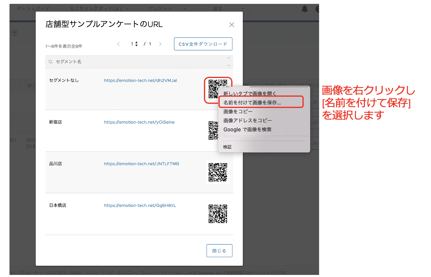Sort descending arrow in segment header

click(x=229, y=66)
